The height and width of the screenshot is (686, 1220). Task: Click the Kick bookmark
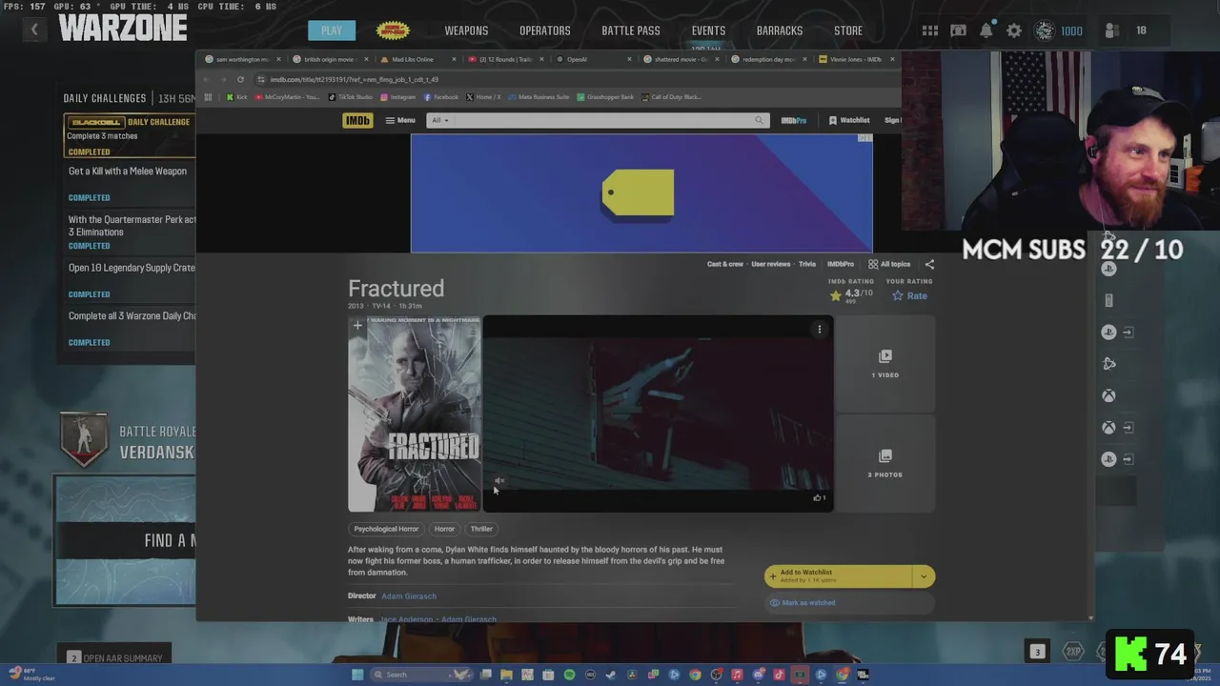pos(236,97)
